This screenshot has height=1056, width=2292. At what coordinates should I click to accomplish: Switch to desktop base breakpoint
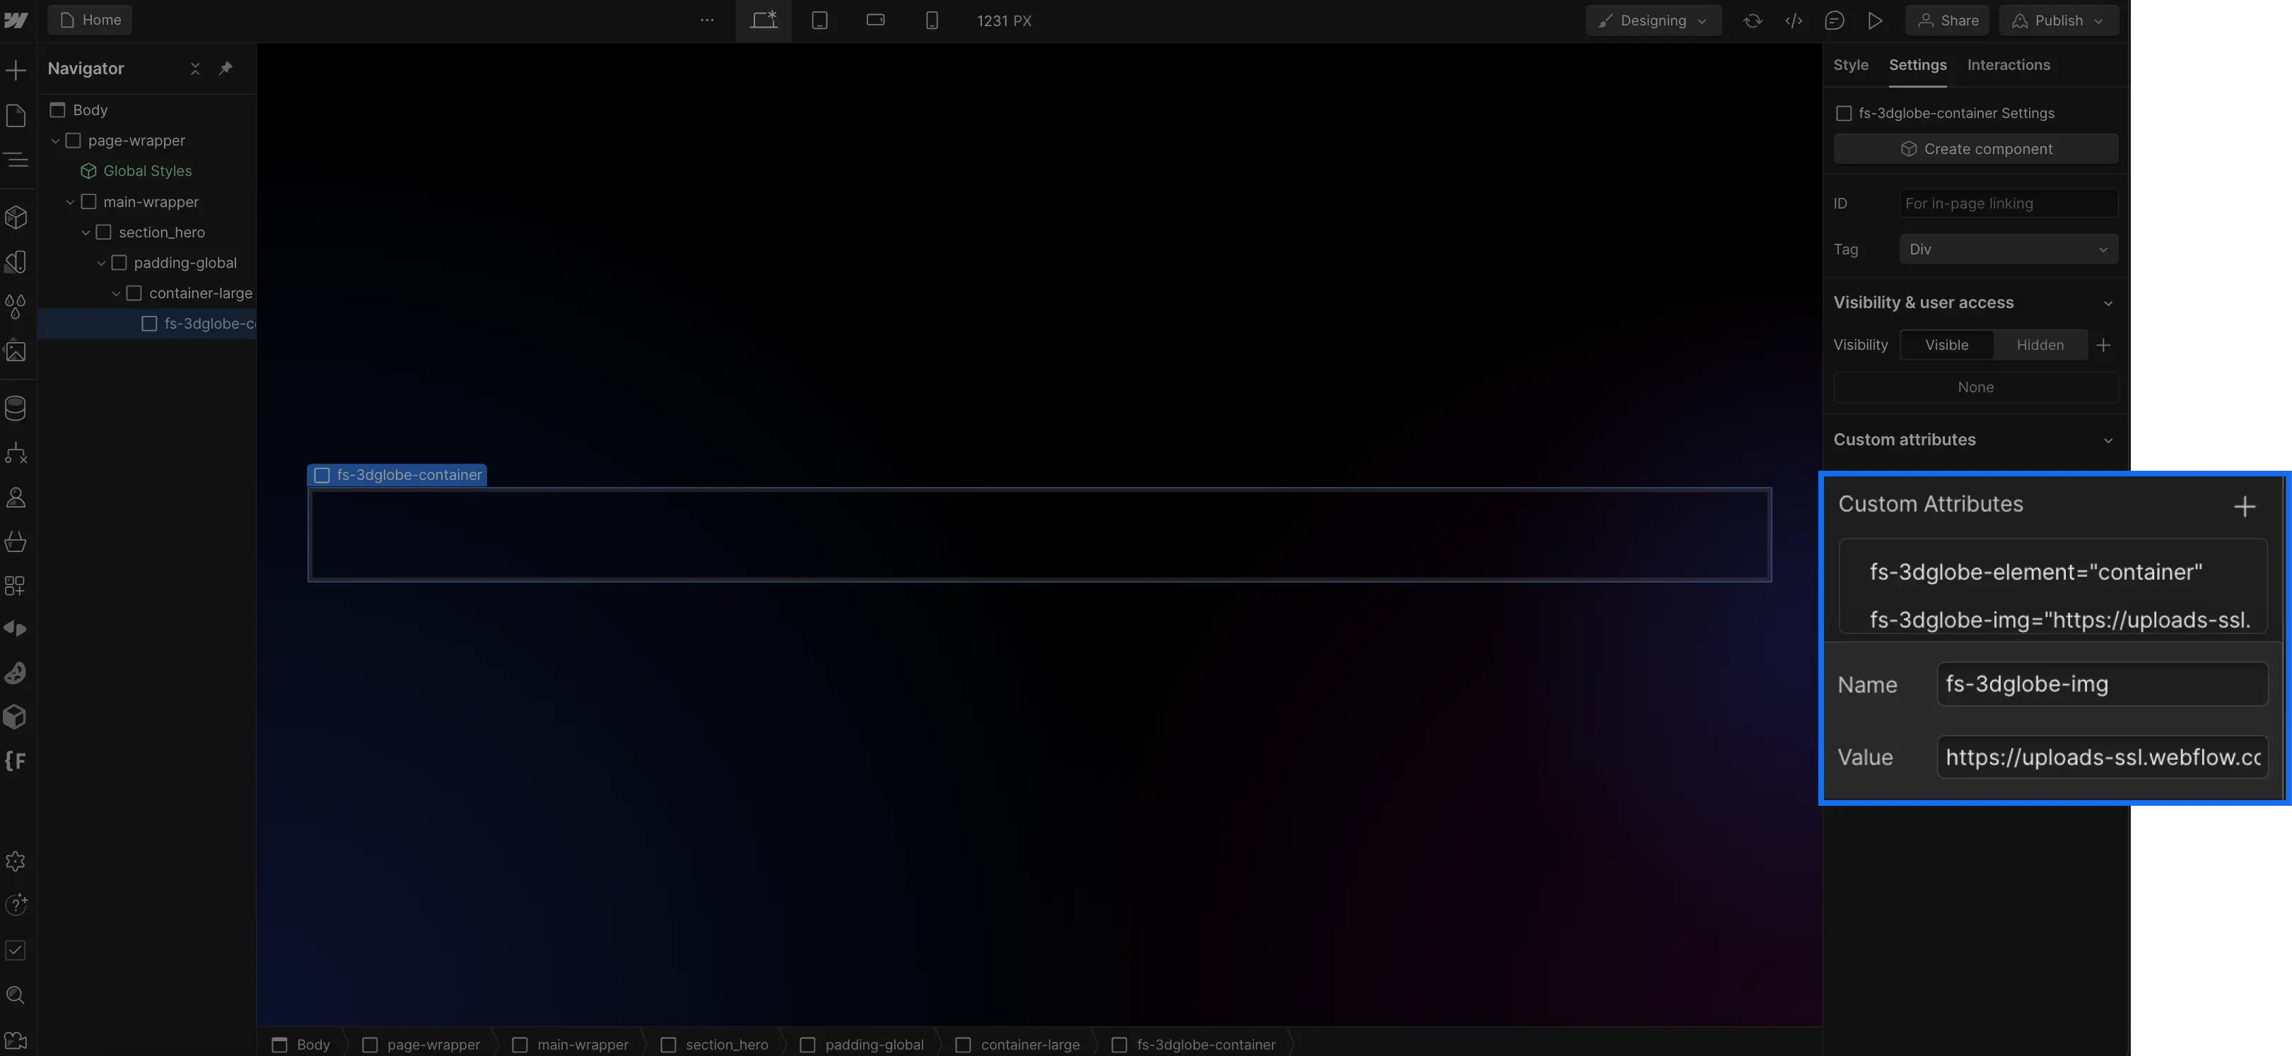(x=764, y=20)
